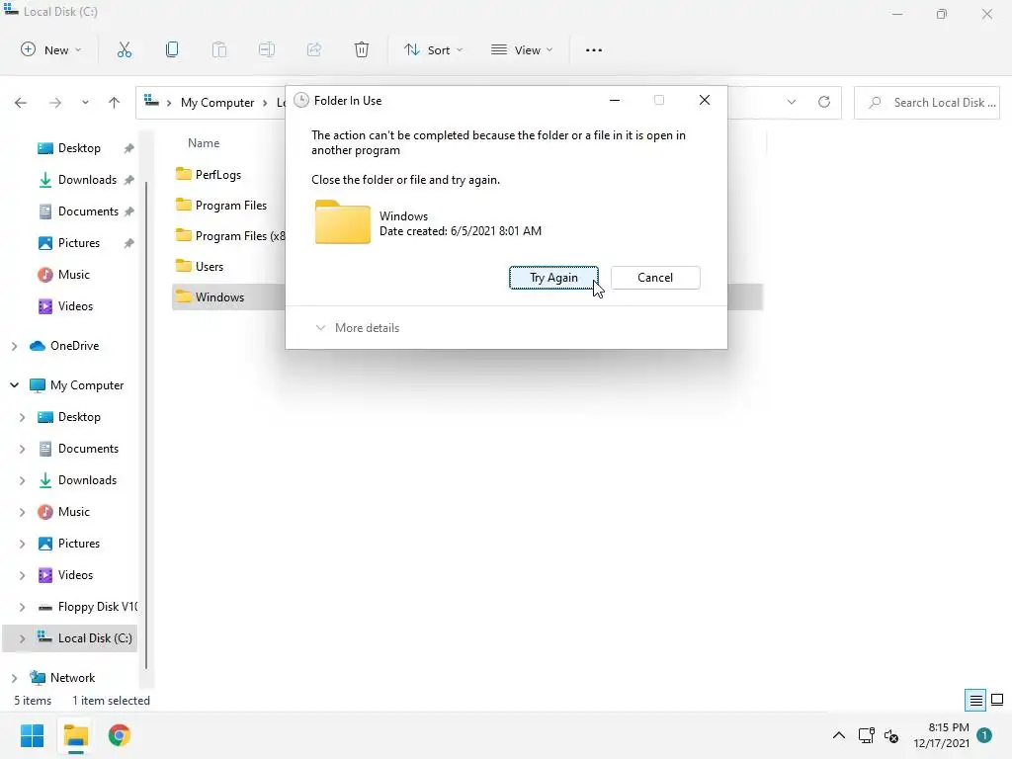This screenshot has width=1012, height=759.
Task: Click the Search Local Disk field
Action: [927, 103]
